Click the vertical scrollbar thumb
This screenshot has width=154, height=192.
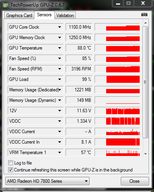click(x=146, y=82)
